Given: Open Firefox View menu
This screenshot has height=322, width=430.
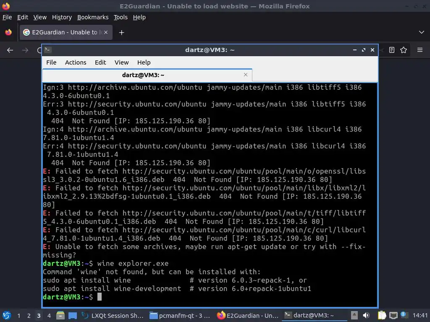Looking at the screenshot, I should pos(40,17).
